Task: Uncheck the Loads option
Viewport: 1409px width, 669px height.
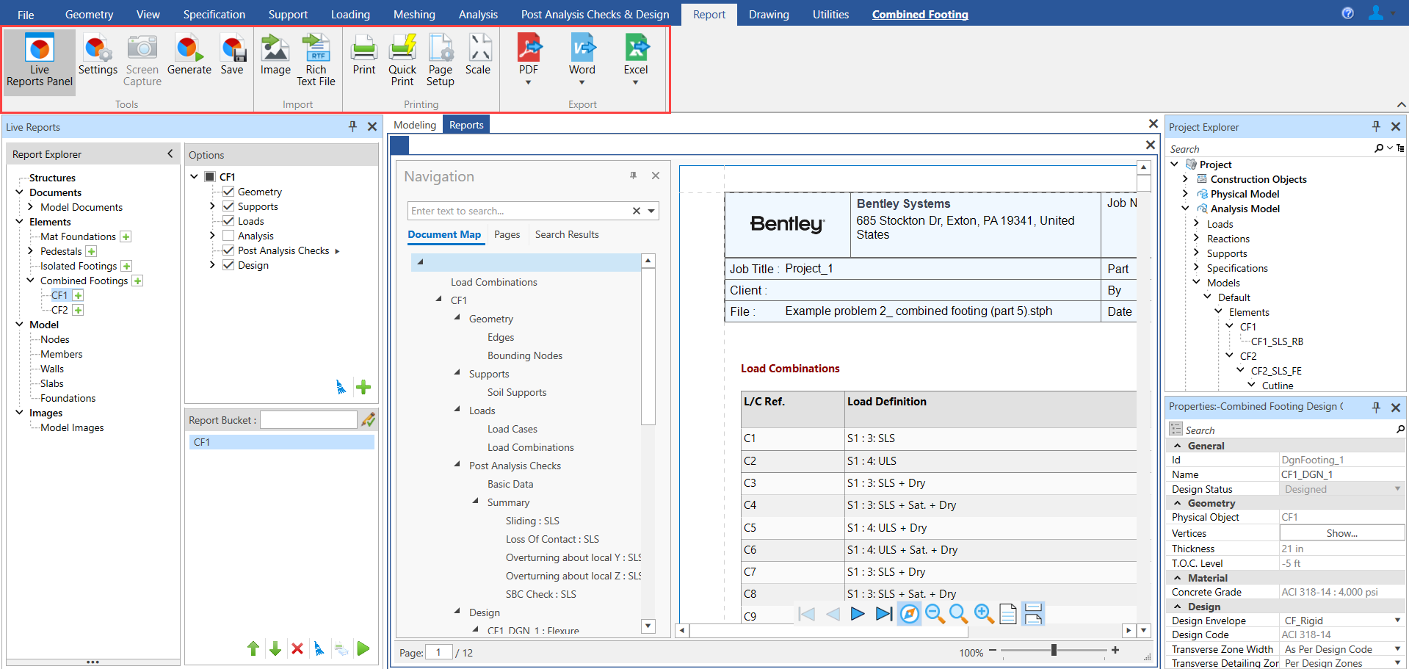Action: tap(228, 221)
